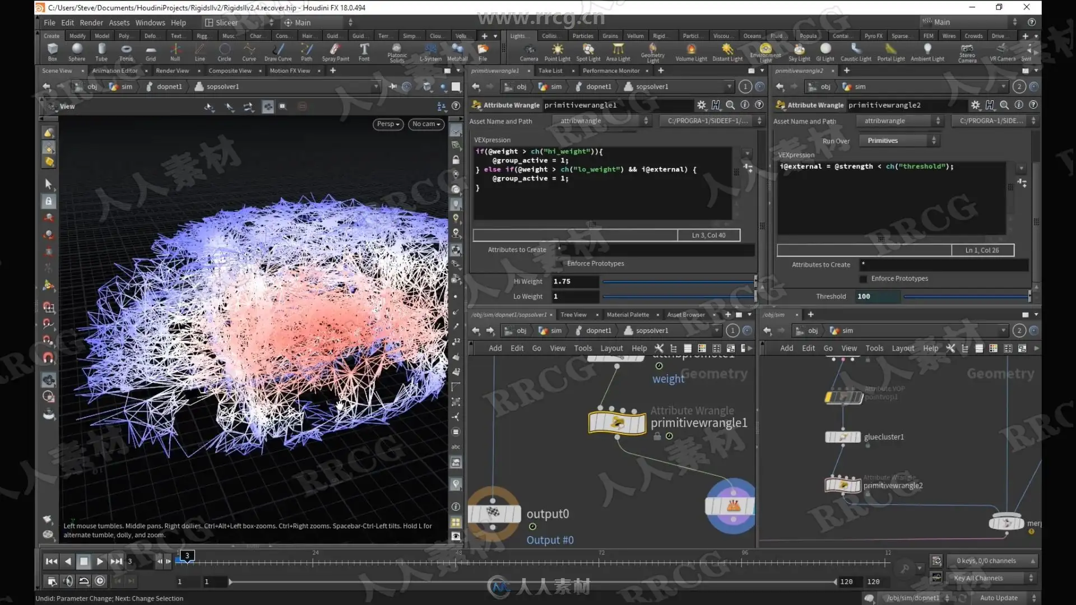Click the L-System shelf tool
1076x605 pixels.
coord(430,51)
